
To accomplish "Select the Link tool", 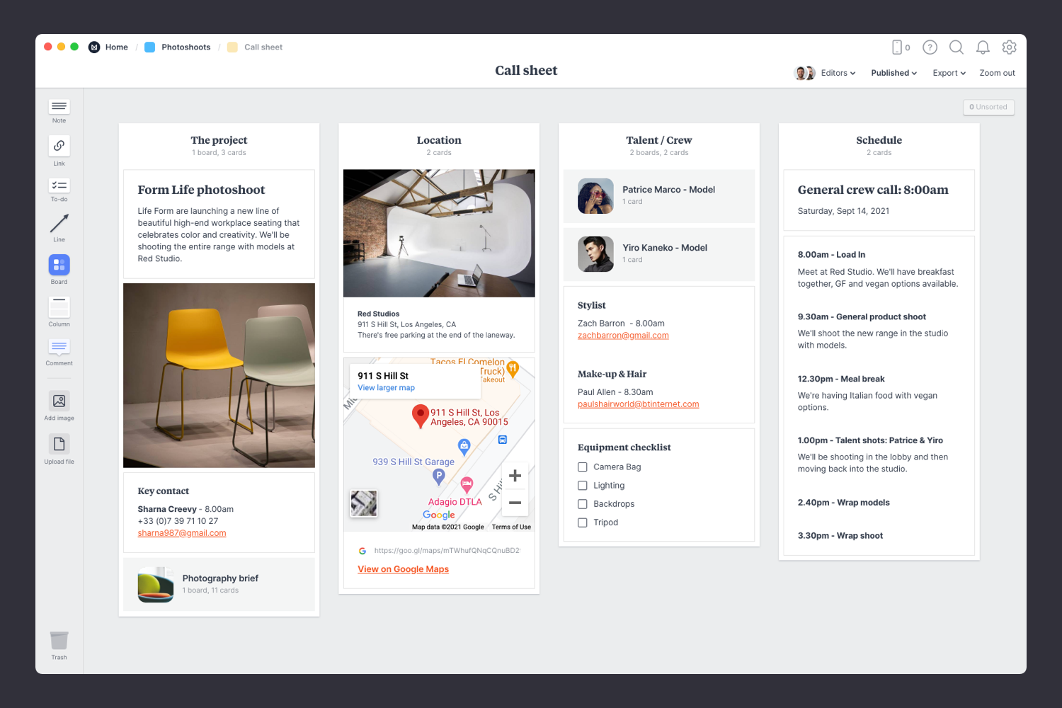I will coord(59,147).
